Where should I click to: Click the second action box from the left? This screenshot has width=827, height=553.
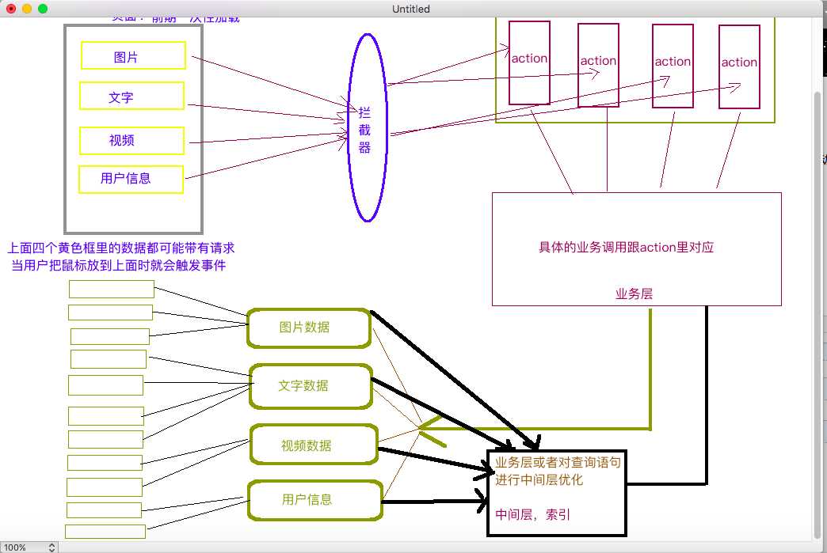[x=598, y=65]
